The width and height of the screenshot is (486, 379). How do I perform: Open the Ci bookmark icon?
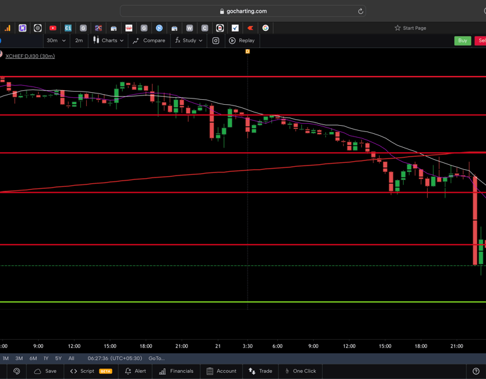(x=68, y=28)
